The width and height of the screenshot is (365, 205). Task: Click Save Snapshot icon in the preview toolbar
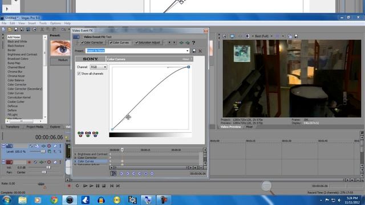(296, 36)
